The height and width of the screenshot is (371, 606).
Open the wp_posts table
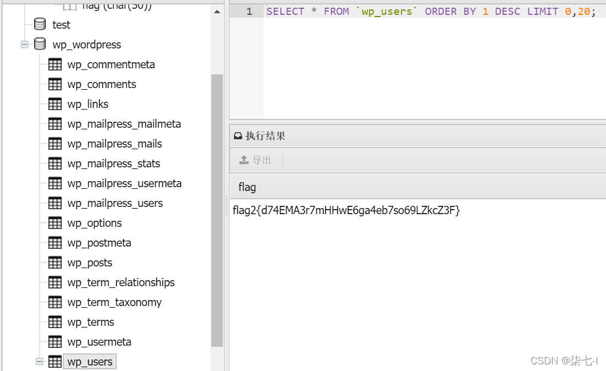point(90,263)
